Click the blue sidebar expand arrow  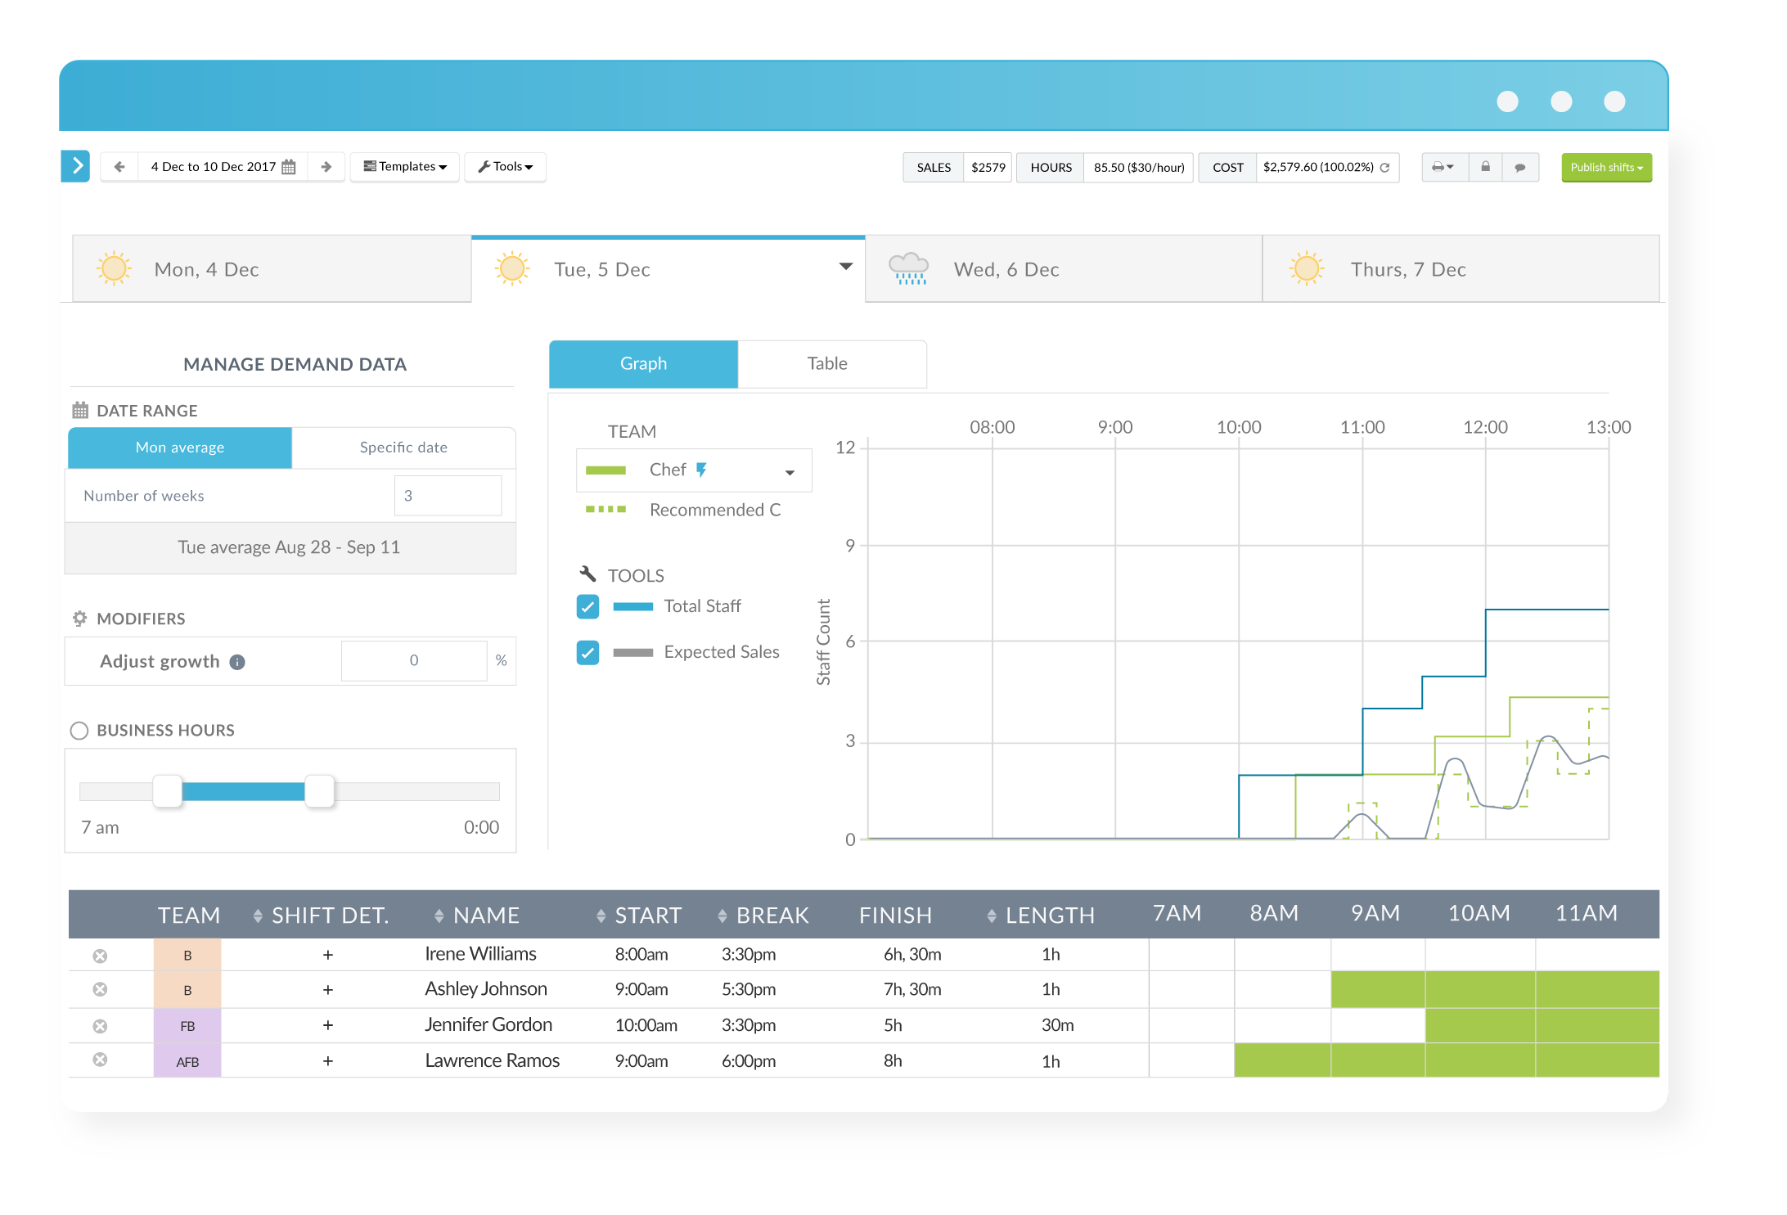pyautogui.click(x=76, y=166)
